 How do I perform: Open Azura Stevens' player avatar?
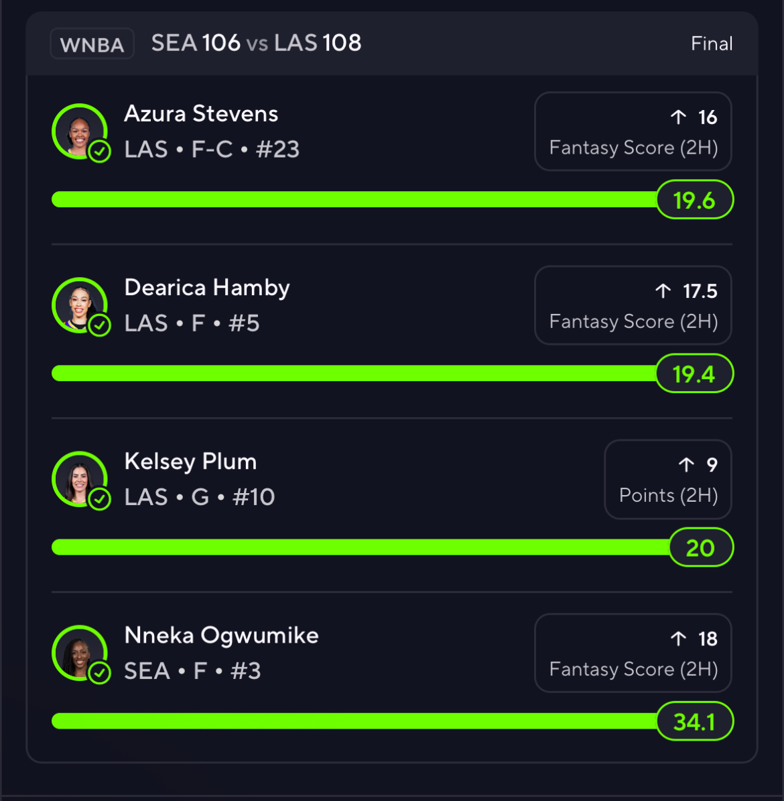tap(78, 131)
